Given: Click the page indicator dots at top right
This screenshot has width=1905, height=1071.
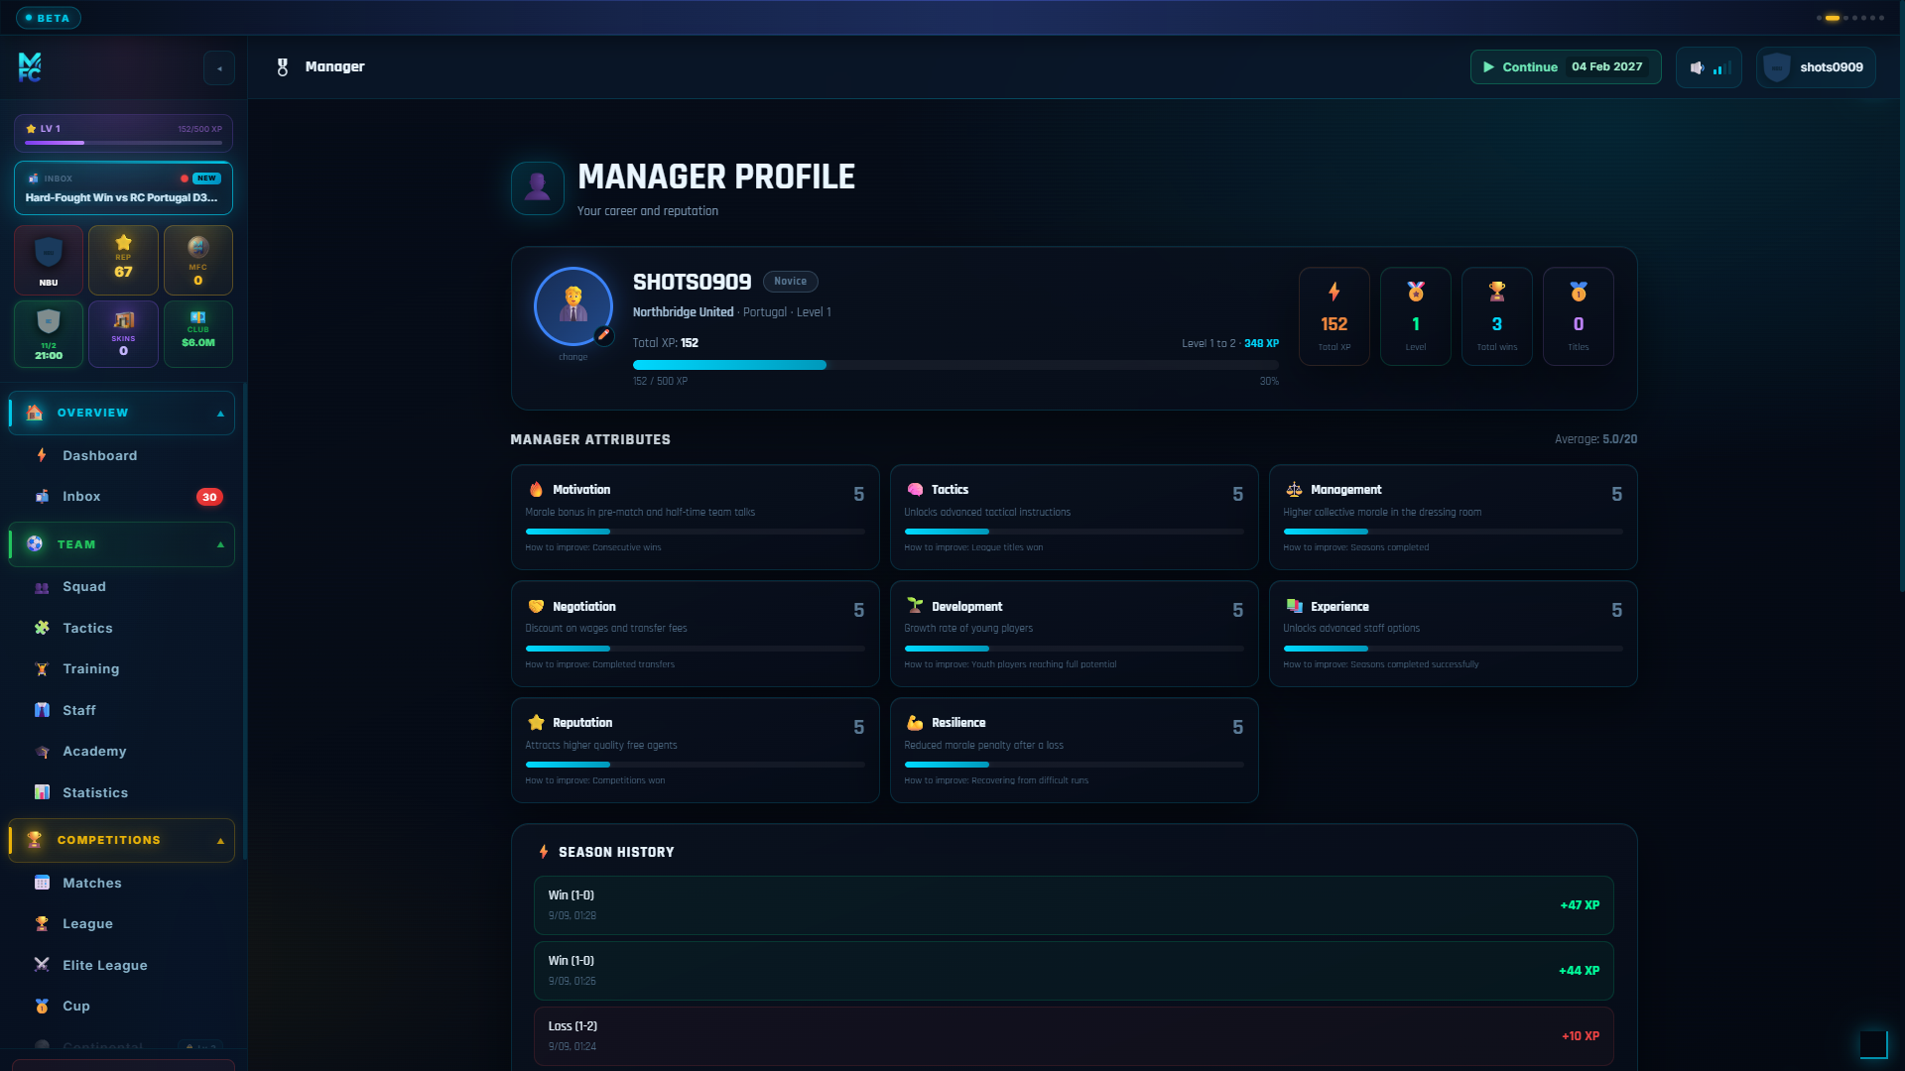Looking at the screenshot, I should click(1849, 18).
